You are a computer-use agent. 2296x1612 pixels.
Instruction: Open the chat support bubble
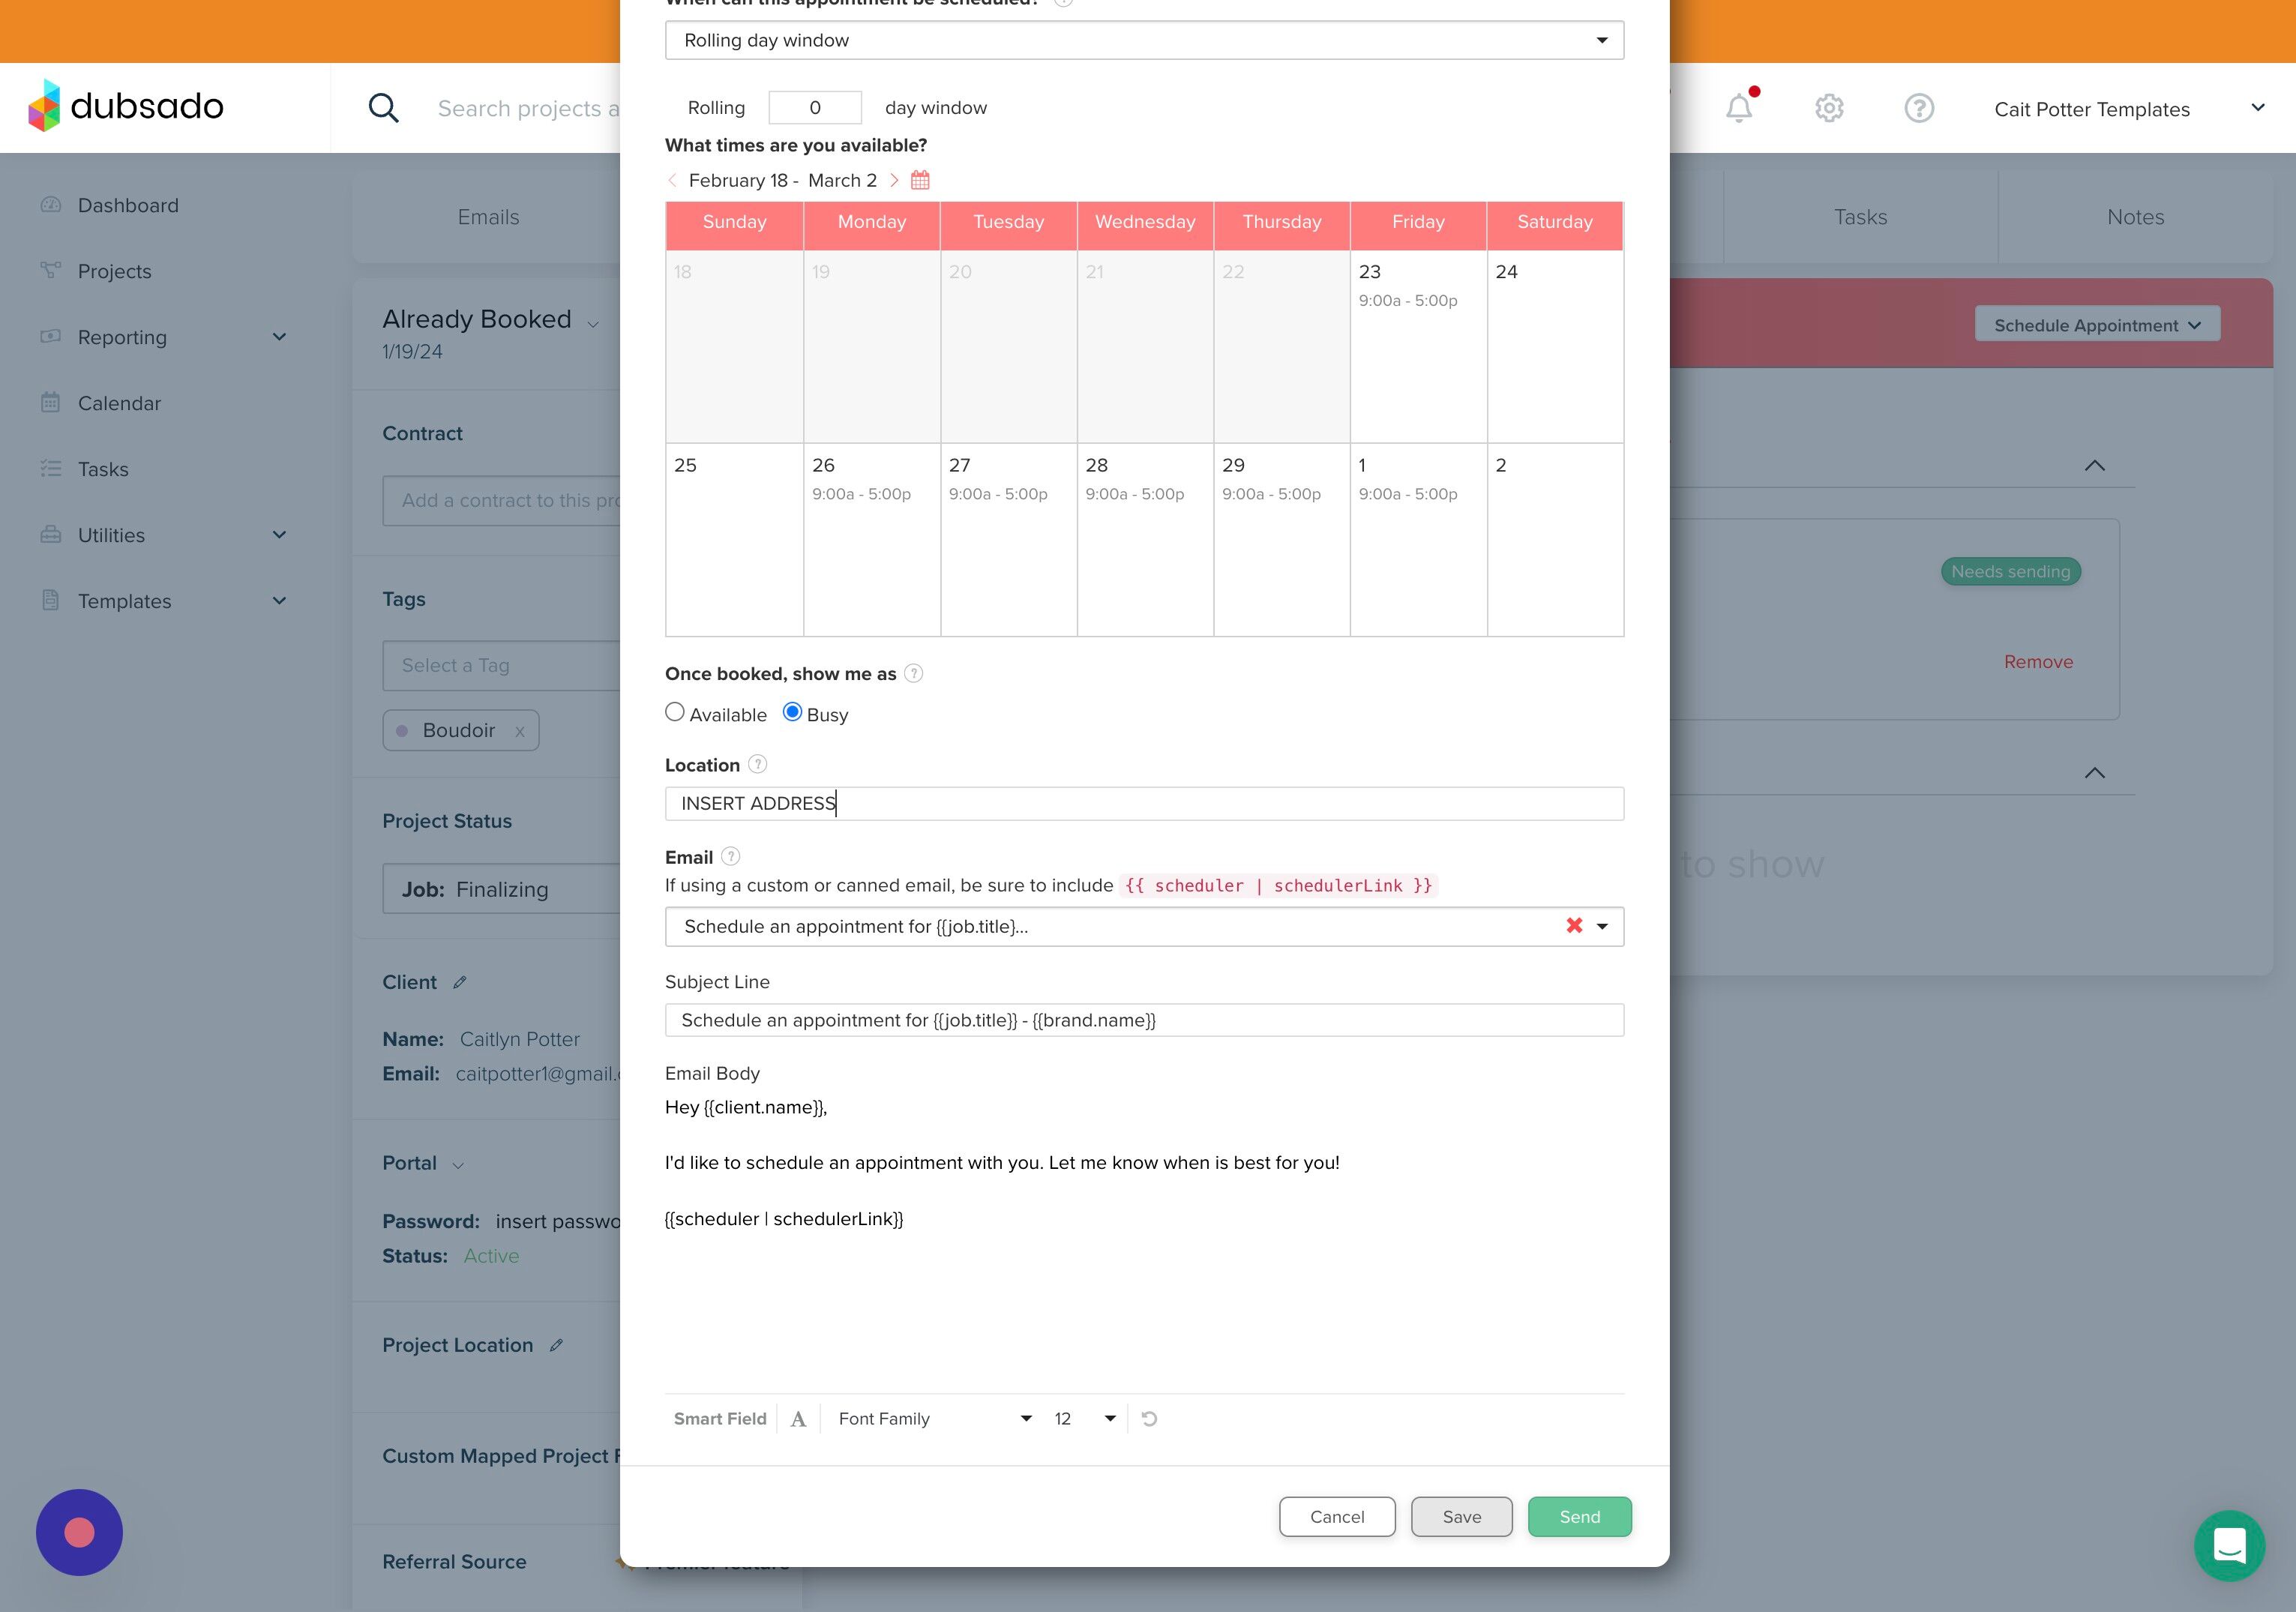[2229, 1545]
